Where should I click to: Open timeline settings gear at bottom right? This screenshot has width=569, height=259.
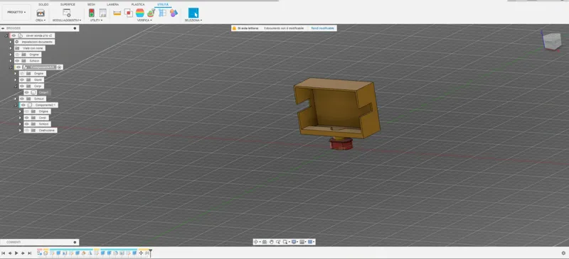click(x=563, y=253)
